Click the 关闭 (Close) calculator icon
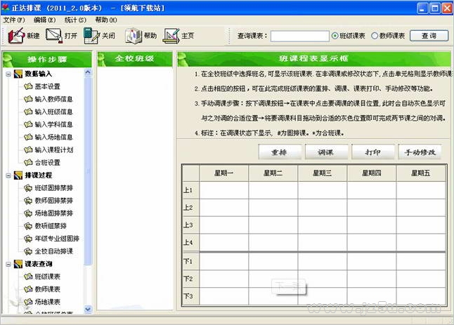This screenshot has height=325, width=454. tap(91, 36)
